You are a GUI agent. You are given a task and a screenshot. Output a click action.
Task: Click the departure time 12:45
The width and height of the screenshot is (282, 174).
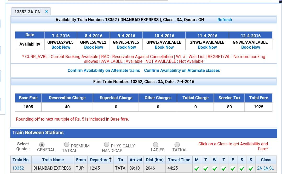pyautogui.click(x=95, y=168)
